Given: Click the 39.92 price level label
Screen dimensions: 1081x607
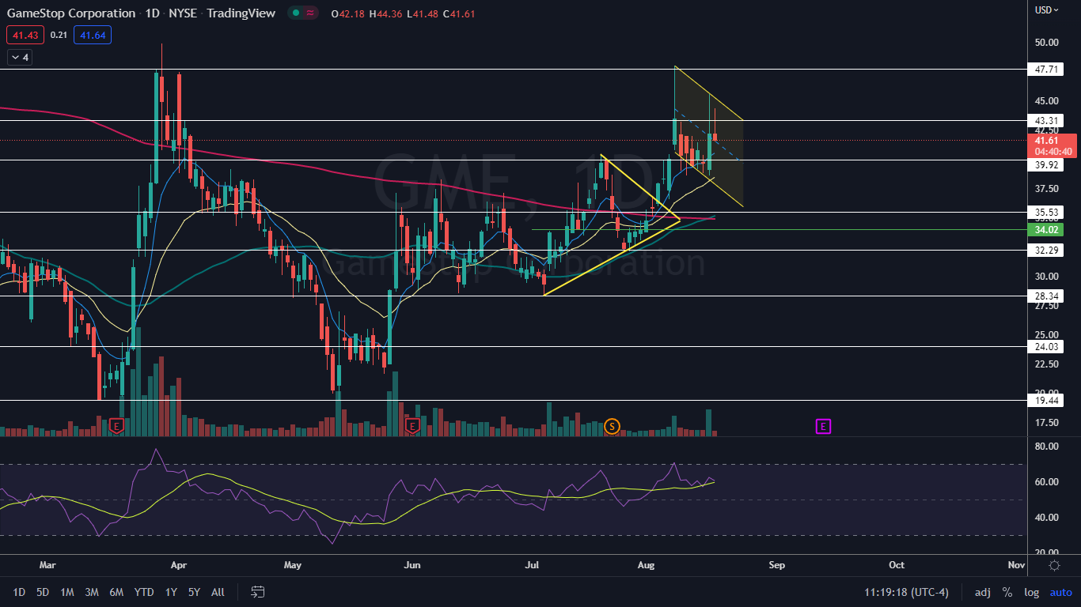Looking at the screenshot, I should pos(1047,164).
